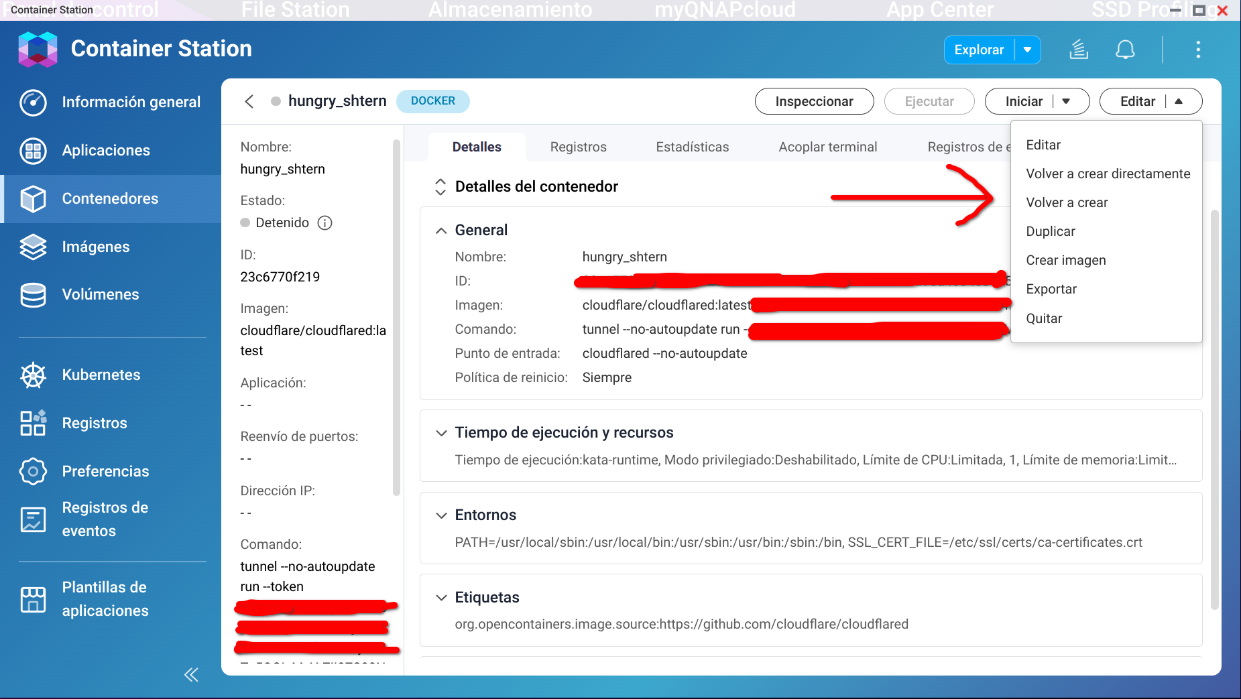Open the notifications bell icon
Viewport: 1241px width, 699px height.
1125,50
